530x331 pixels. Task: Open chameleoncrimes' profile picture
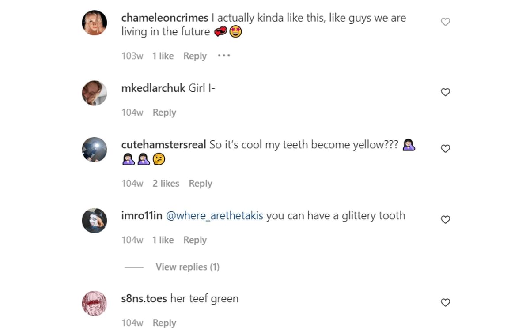pyautogui.click(x=94, y=23)
